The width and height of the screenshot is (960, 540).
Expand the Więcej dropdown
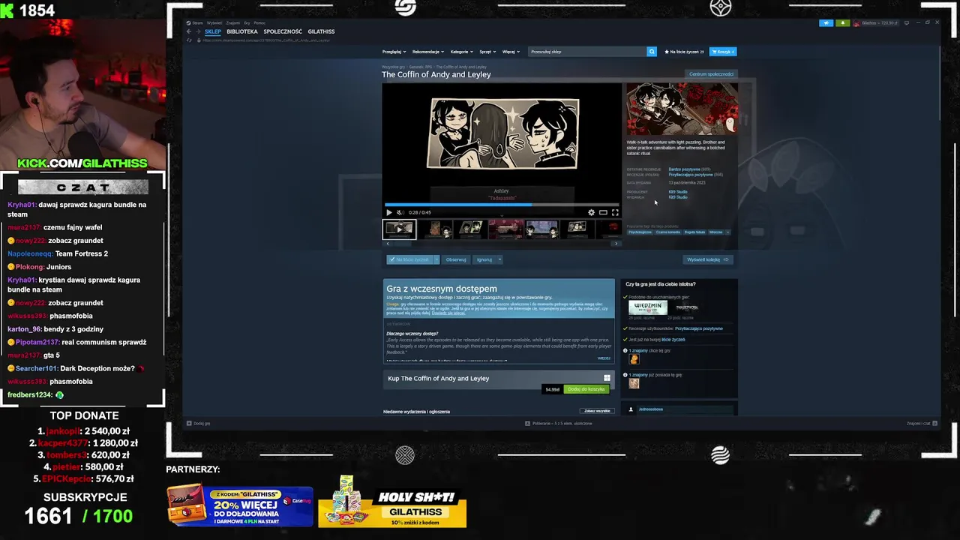tap(510, 52)
